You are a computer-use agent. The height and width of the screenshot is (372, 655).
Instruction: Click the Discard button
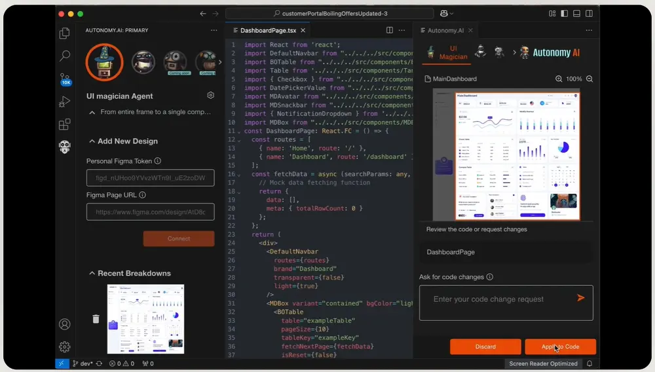(x=485, y=346)
